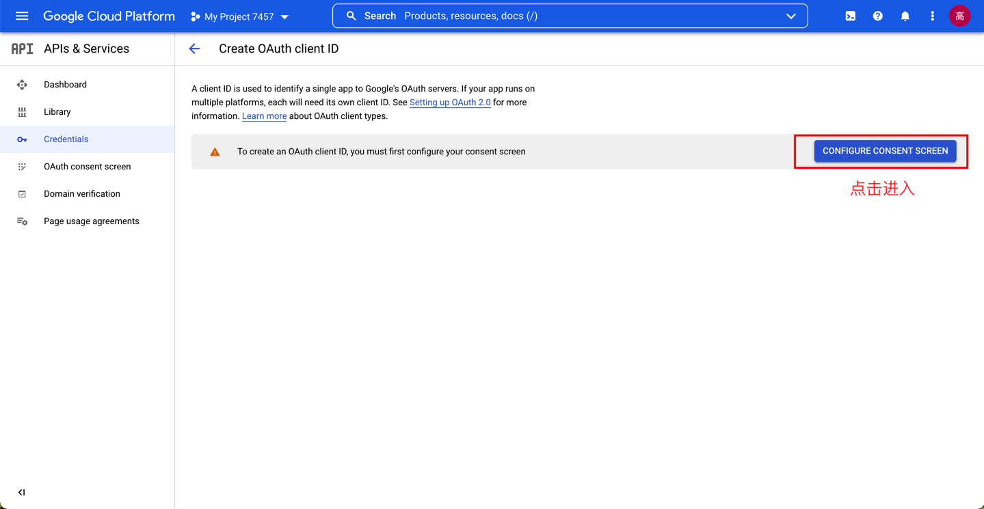Click the search magnifier icon

point(351,16)
